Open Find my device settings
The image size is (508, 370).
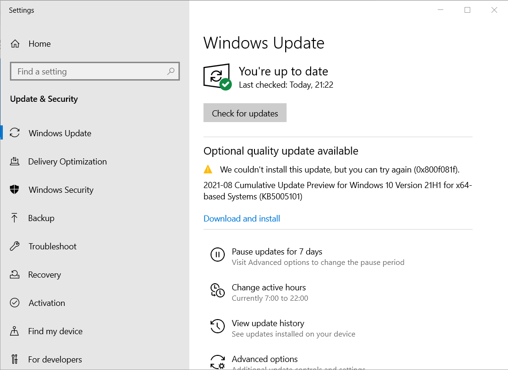tap(94, 331)
